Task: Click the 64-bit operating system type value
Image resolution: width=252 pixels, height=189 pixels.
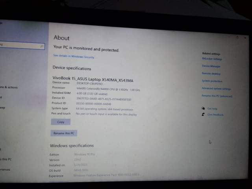Action: [x=104, y=109]
